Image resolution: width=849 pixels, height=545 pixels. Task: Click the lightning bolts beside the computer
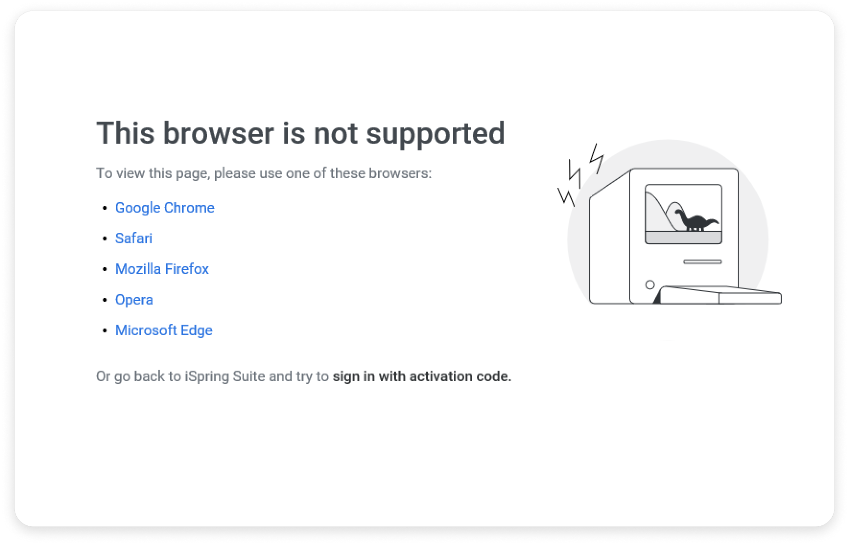point(580,172)
